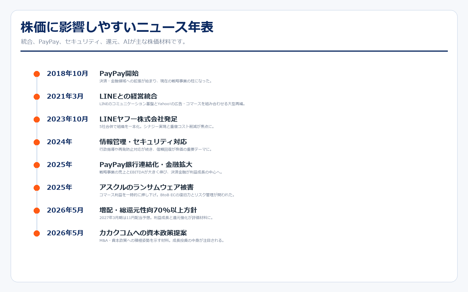This screenshot has height=292, width=468.
Task: Click the orange marker beside アスクルのランサムウェア被害
Action: [x=37, y=188]
